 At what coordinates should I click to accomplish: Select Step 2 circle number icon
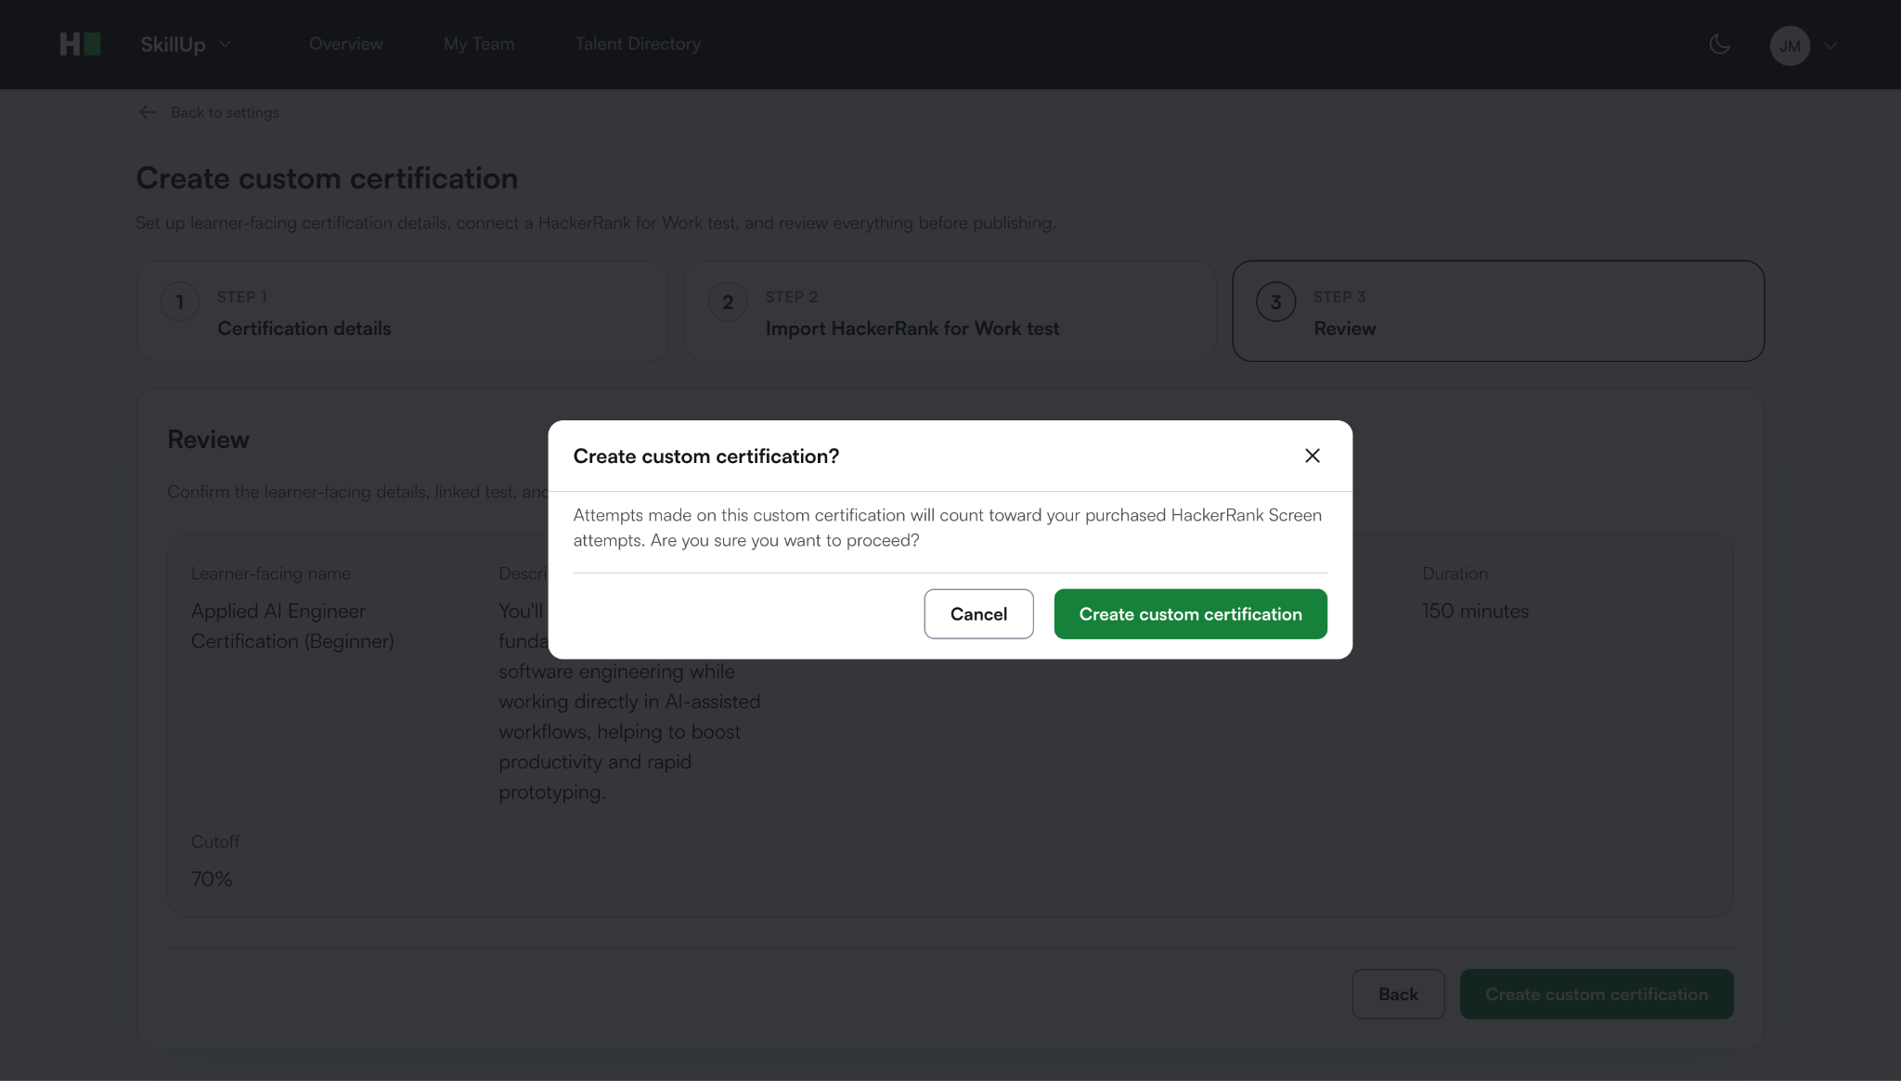728,302
